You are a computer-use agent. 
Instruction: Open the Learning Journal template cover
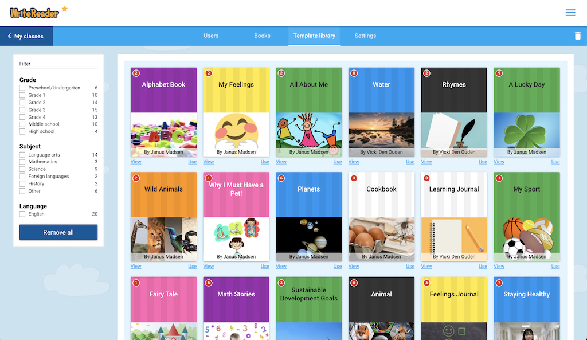point(454,217)
